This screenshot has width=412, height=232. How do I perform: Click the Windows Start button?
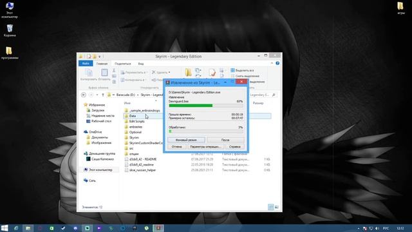click(5, 228)
